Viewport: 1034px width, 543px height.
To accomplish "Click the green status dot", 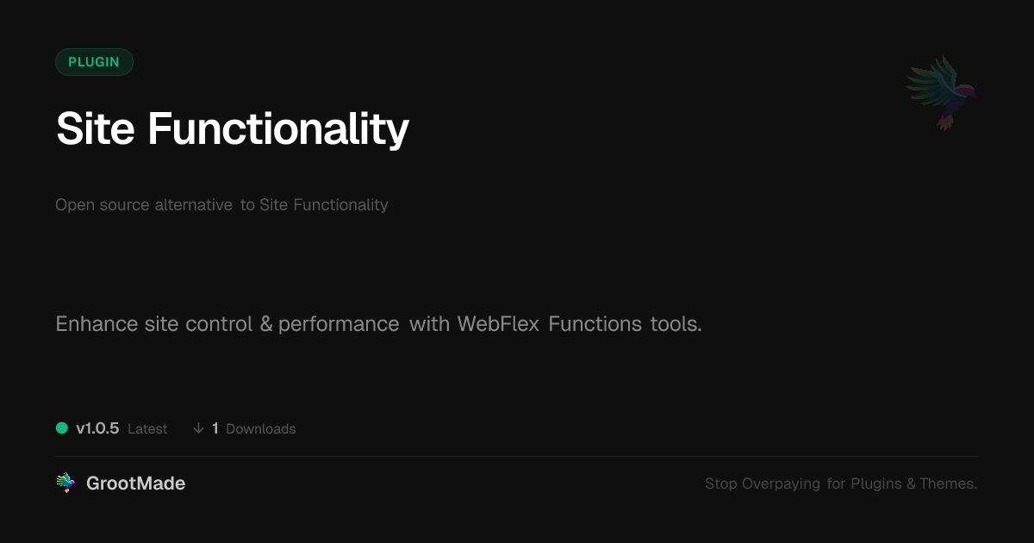I will point(62,428).
